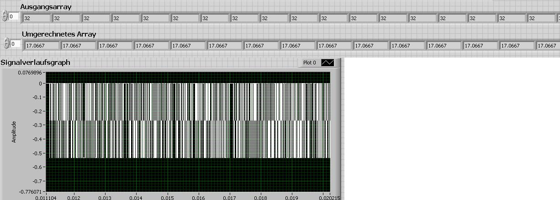Click the y-axis marker -0.3
The height and width of the screenshot is (200, 560).
coord(37,125)
